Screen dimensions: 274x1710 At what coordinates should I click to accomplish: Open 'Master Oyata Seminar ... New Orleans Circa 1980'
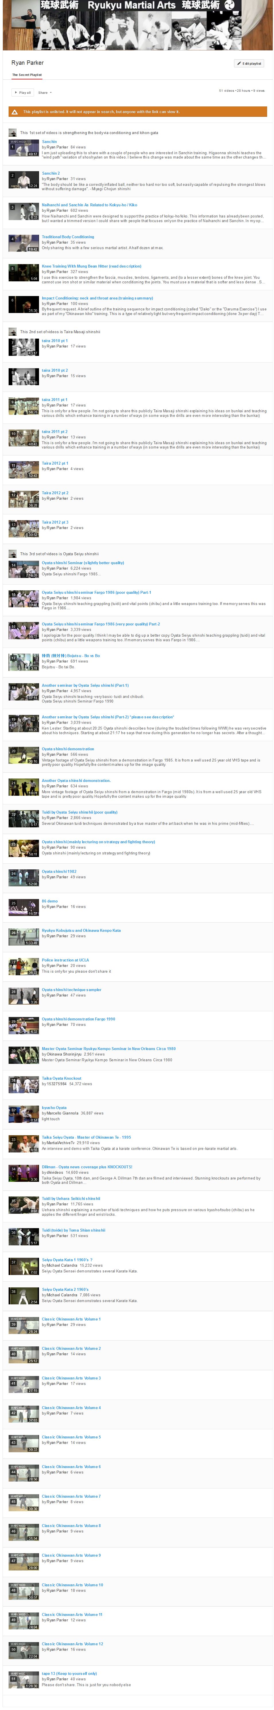click(x=108, y=1049)
